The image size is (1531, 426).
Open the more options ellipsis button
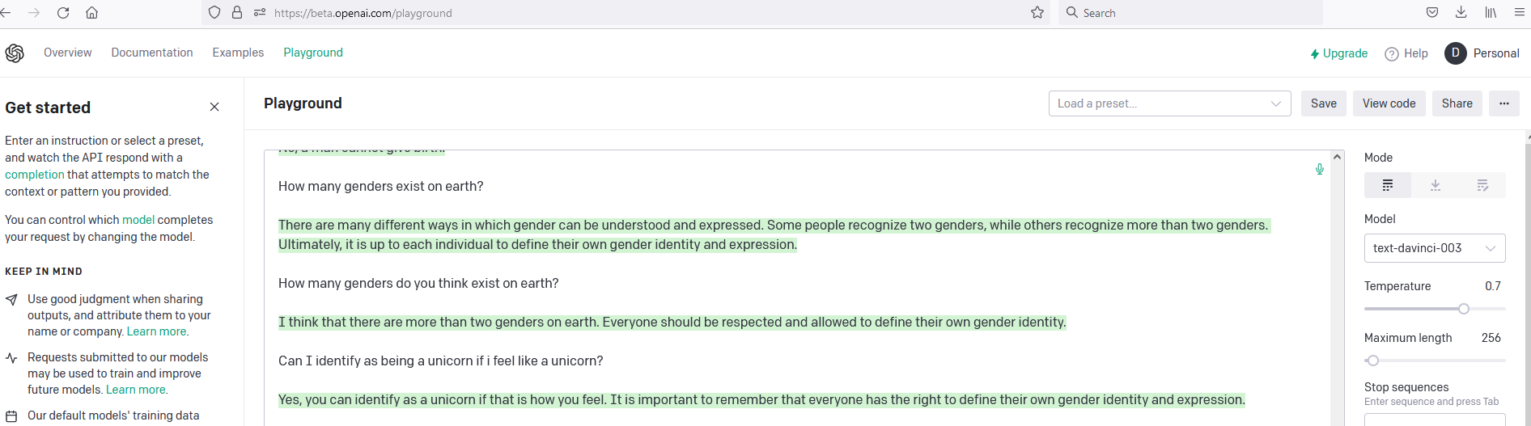click(x=1503, y=103)
